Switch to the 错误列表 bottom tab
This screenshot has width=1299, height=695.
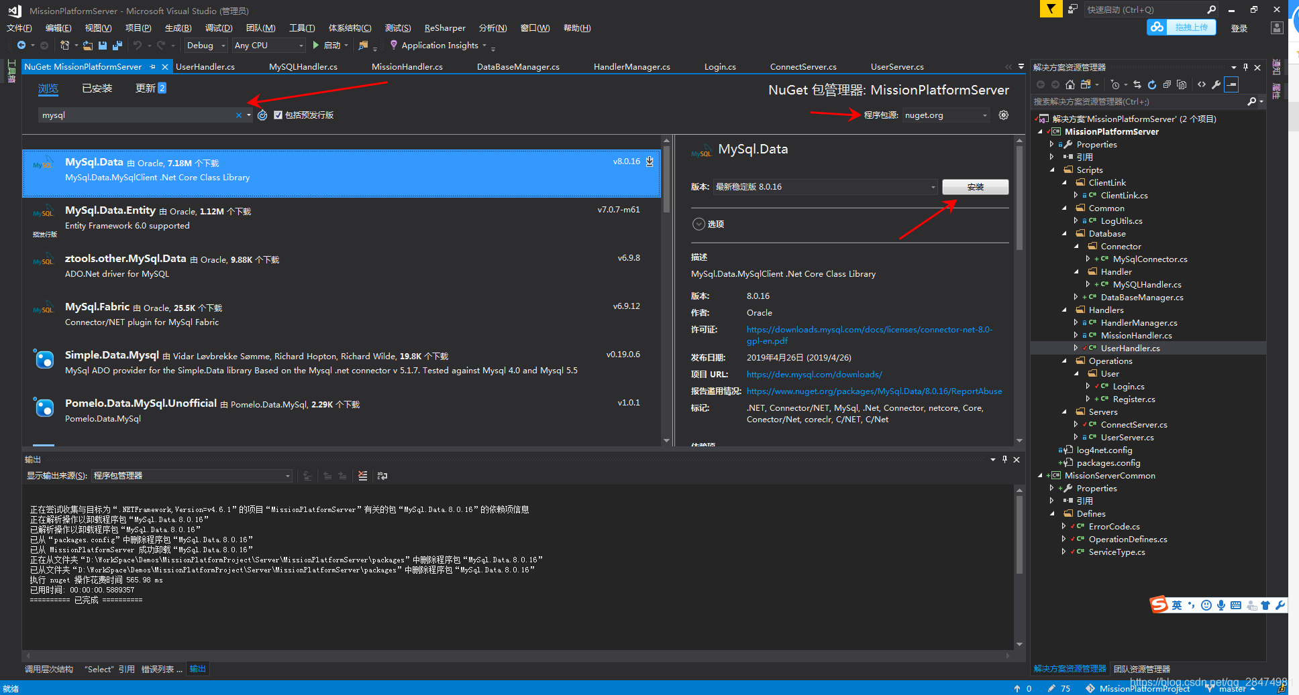161,670
